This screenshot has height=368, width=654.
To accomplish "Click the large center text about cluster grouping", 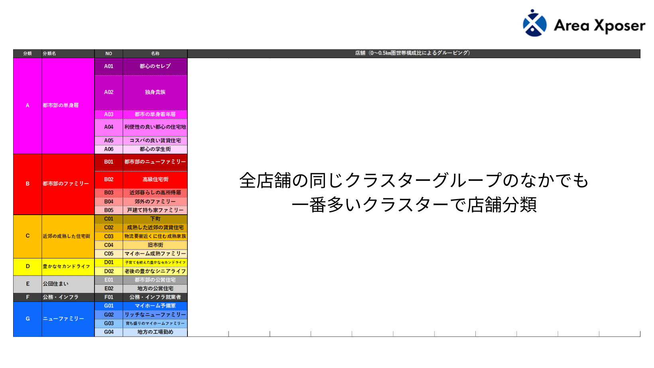I will (x=414, y=192).
